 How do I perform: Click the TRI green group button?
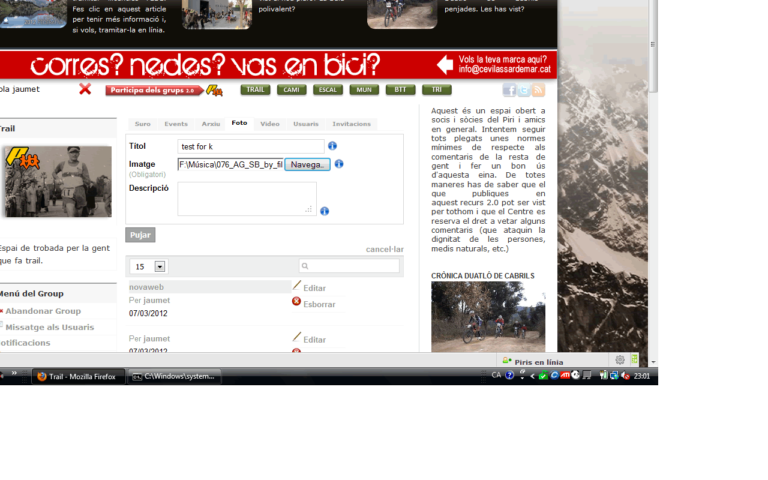click(437, 90)
